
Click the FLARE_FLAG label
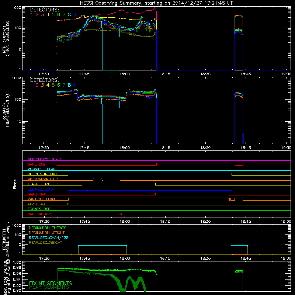click(38, 184)
